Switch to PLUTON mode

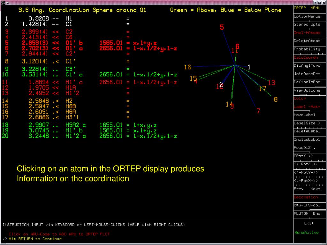[301, 213]
